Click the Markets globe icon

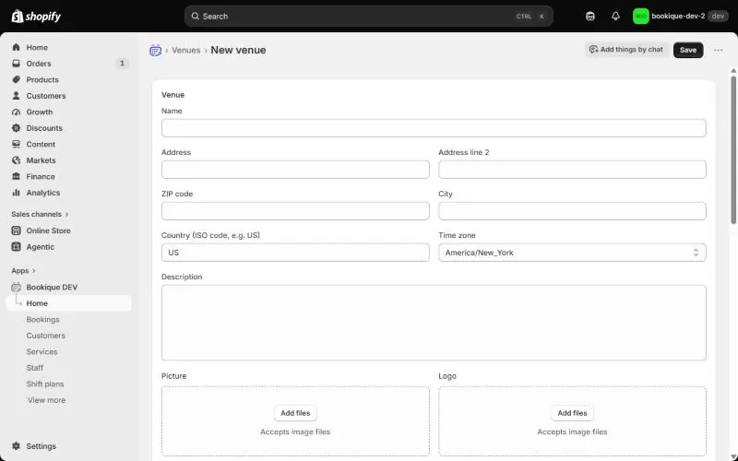[16, 160]
